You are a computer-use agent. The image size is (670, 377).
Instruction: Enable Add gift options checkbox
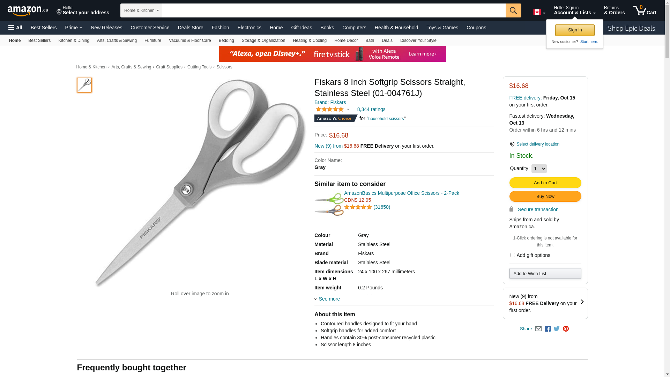[513, 255]
